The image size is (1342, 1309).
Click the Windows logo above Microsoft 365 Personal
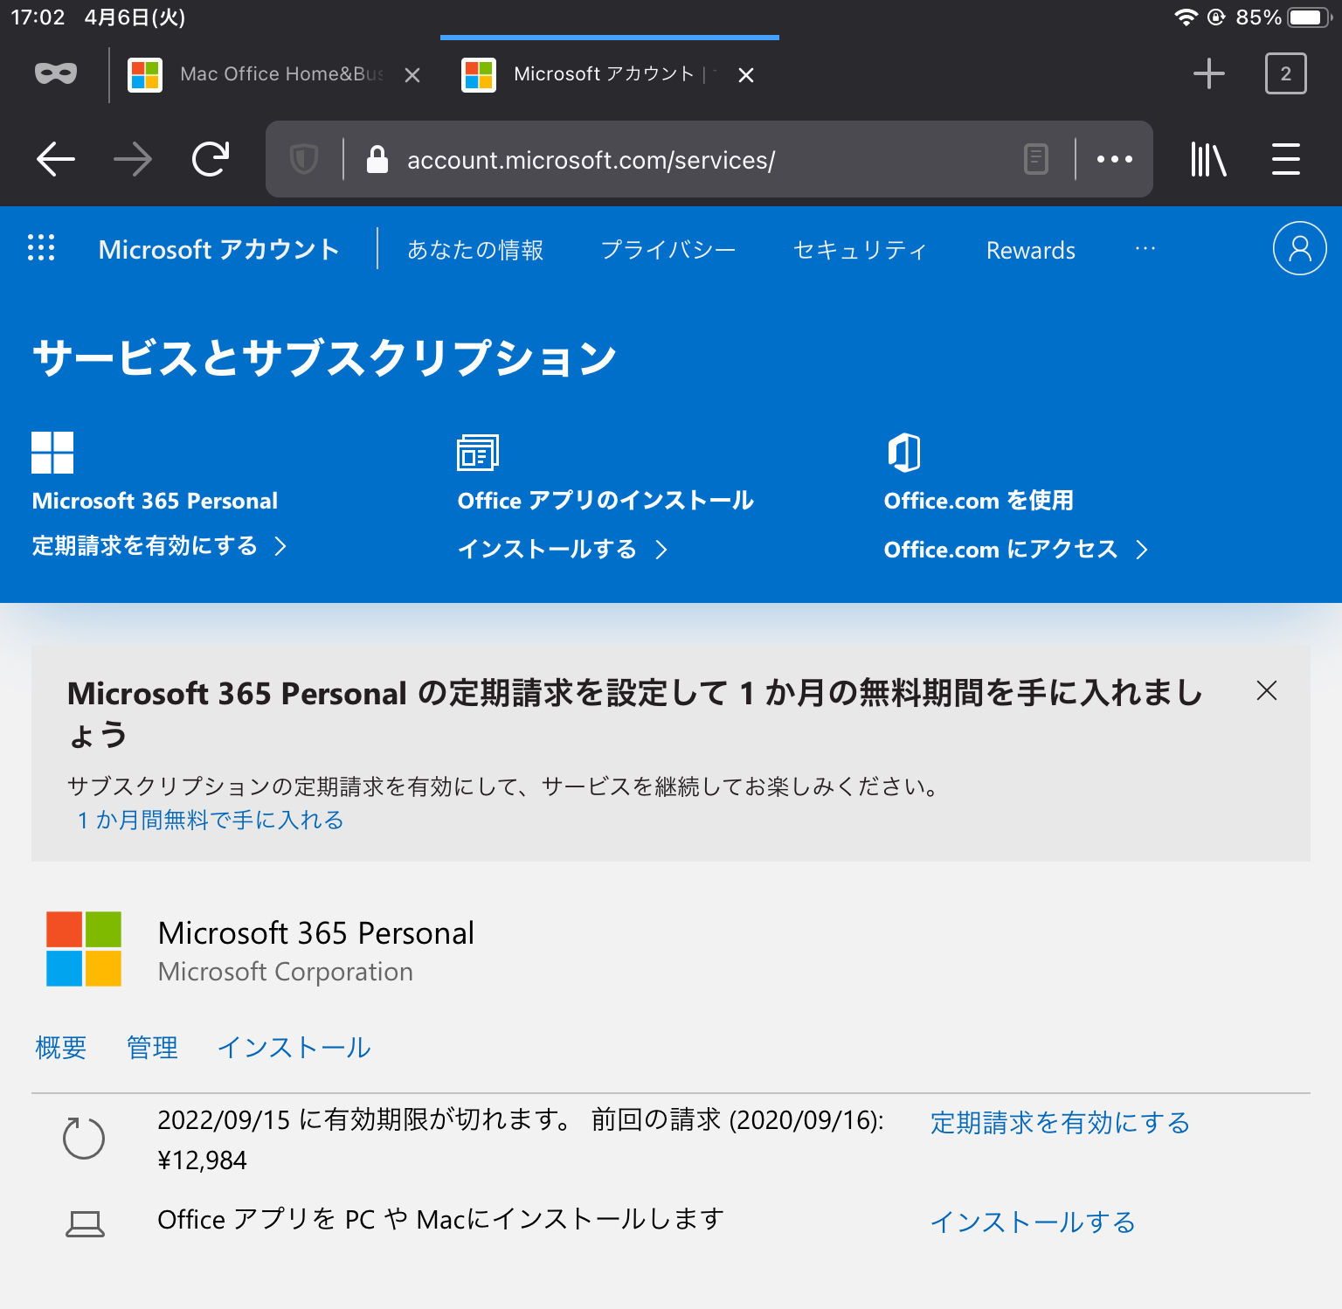[52, 453]
